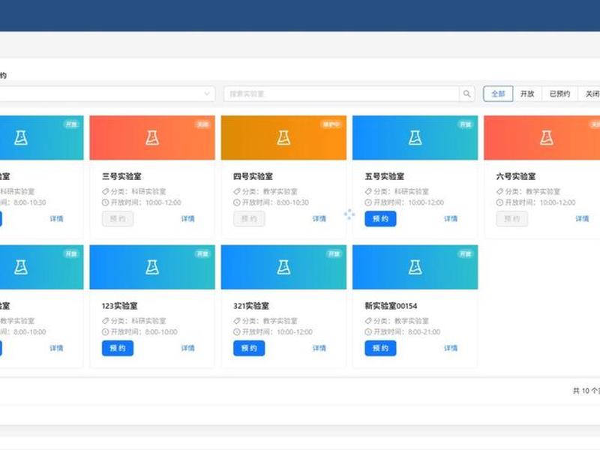Click the clock icon in 123实验室 card
This screenshot has width=600, height=450.
pyautogui.click(x=105, y=331)
